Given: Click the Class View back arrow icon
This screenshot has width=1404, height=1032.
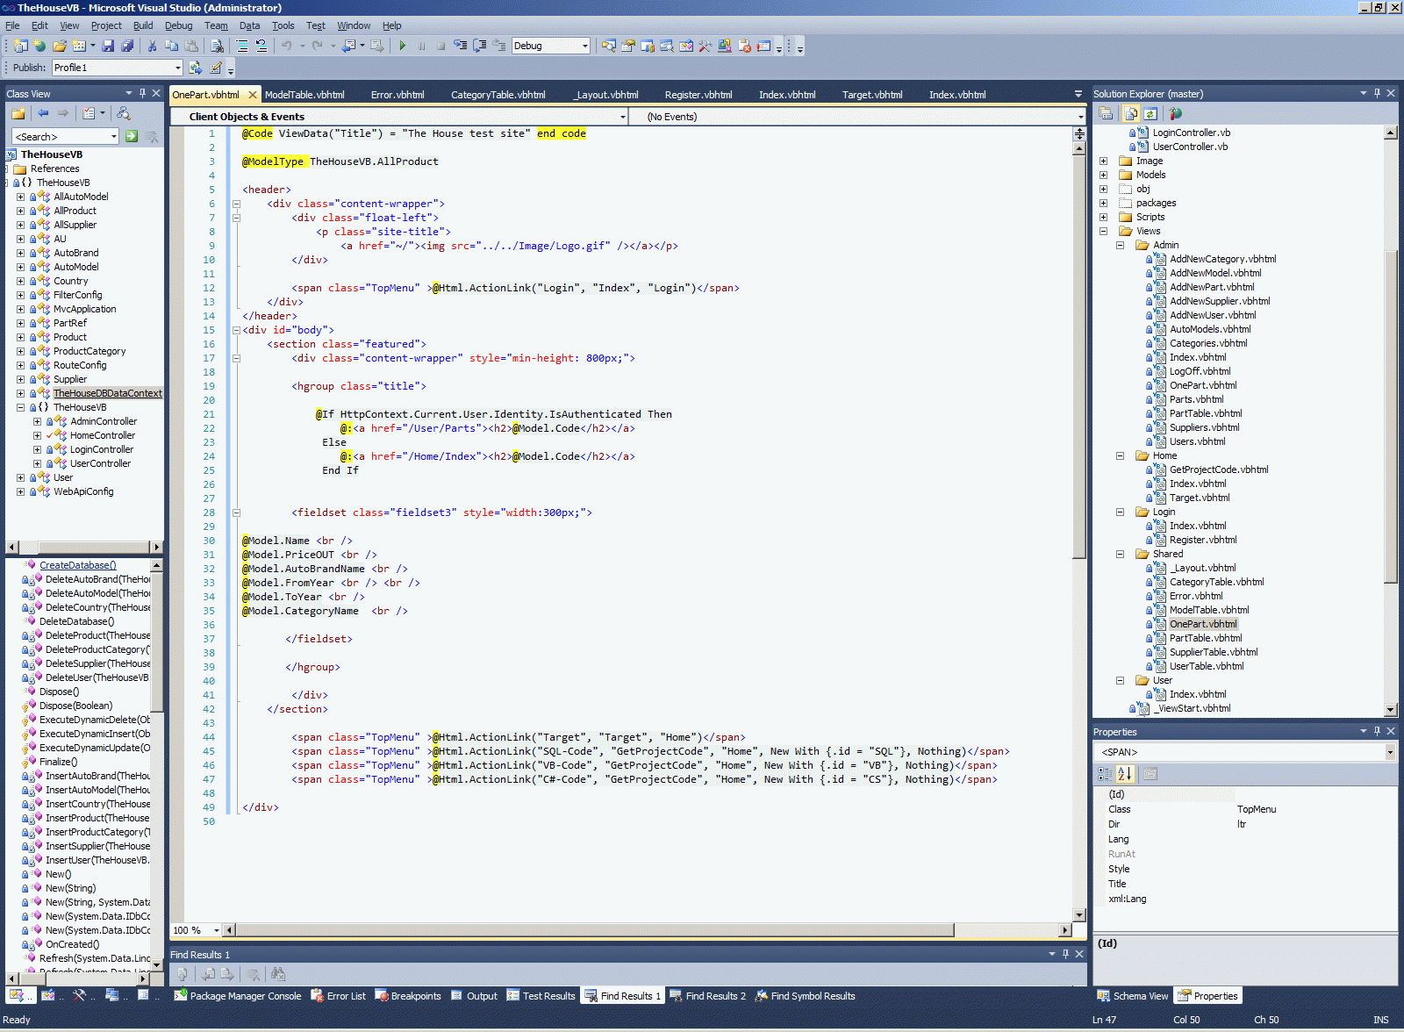Looking at the screenshot, I should pos(43,113).
